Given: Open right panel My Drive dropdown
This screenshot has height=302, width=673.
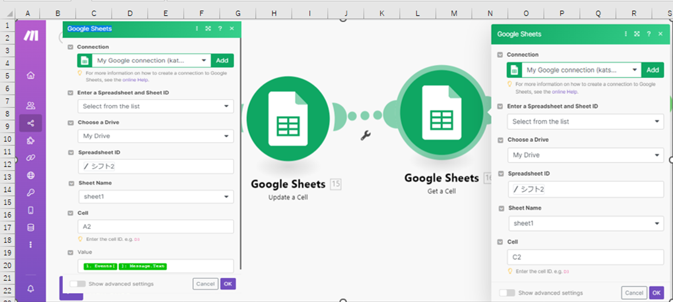Looking at the screenshot, I should coord(586,155).
